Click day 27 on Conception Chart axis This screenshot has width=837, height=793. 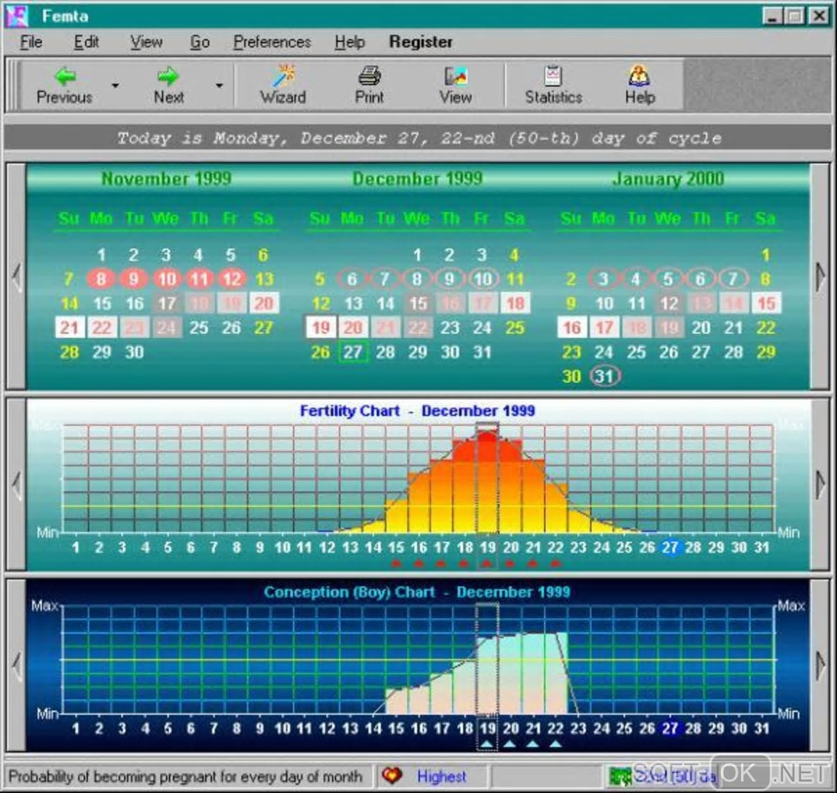click(670, 728)
